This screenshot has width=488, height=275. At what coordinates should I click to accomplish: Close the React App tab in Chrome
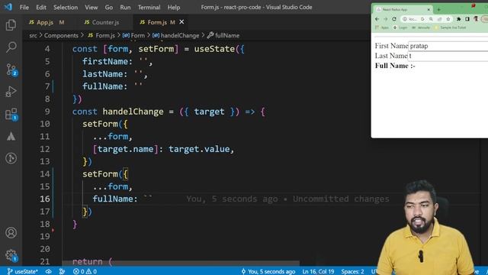pos(429,10)
